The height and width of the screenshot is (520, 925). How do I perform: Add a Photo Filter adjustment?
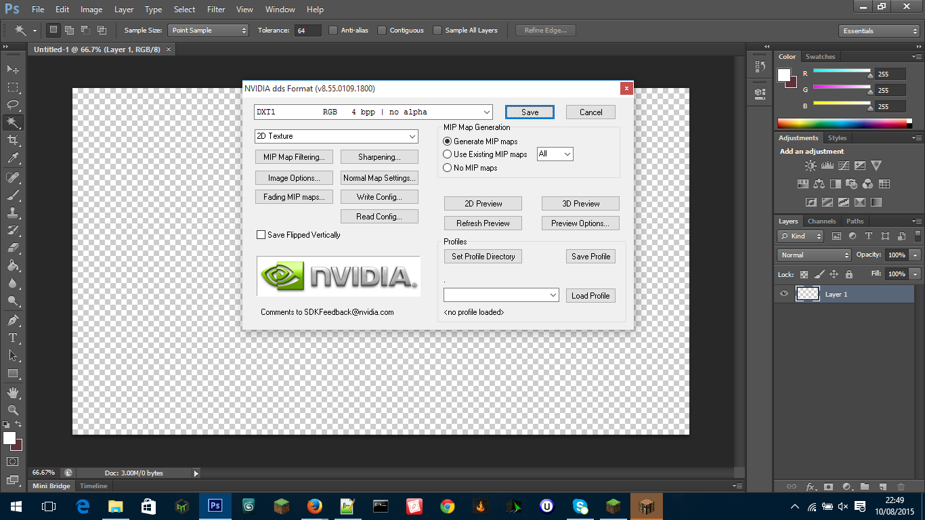852,183
